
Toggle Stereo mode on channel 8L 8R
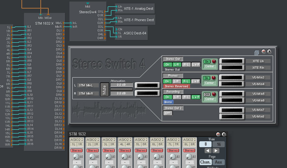(189, 150)
